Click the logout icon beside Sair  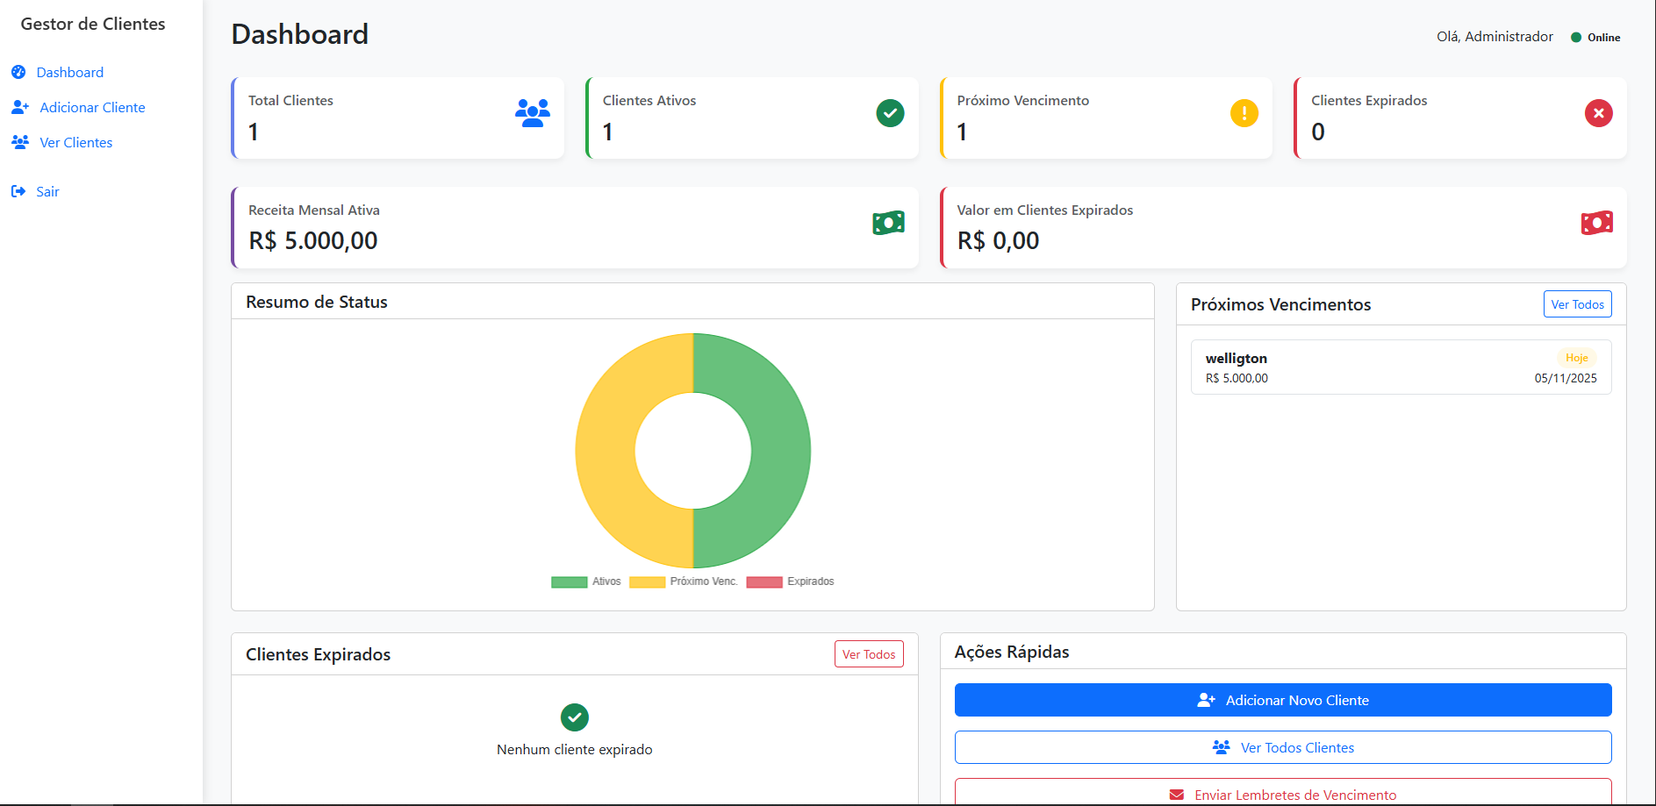pyautogui.click(x=18, y=191)
